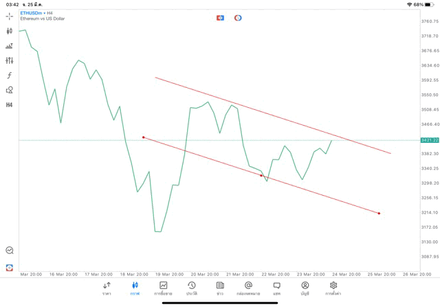Image resolution: width=440 pixels, height=307 pixels.
Task: Open the News (ข่าว) tab
Action: (220, 288)
